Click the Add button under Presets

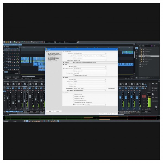(50, 111)
